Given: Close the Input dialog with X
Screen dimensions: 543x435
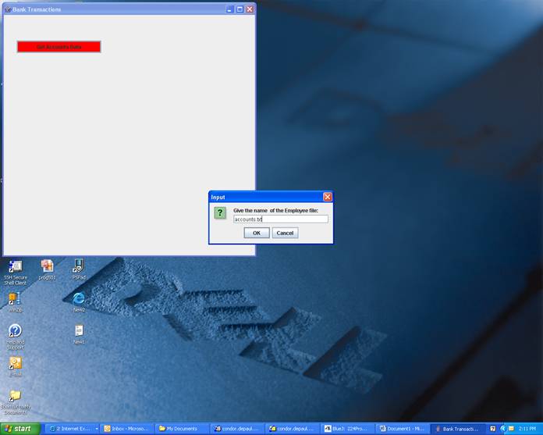Looking at the screenshot, I should pyautogui.click(x=328, y=198).
